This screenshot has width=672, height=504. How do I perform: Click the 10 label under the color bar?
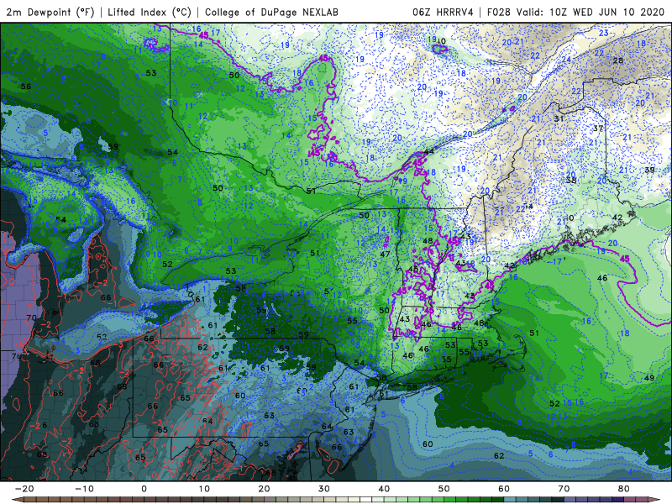click(x=204, y=489)
